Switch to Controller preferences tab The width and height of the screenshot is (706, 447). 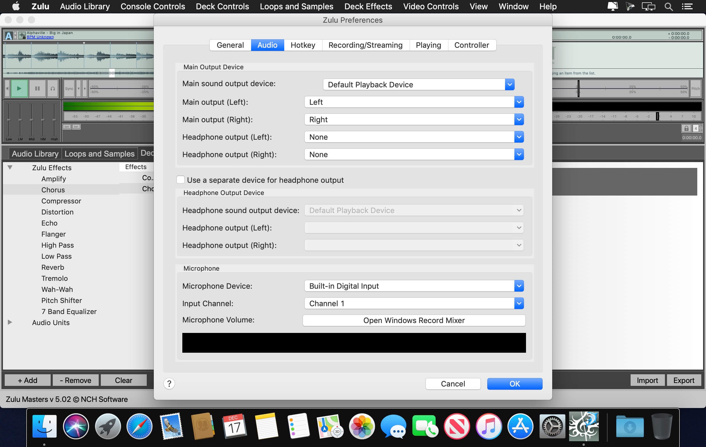472,45
